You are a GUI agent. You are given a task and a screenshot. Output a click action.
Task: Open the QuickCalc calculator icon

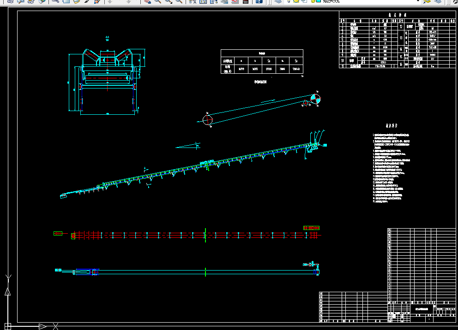pyautogui.click(x=246, y=1)
